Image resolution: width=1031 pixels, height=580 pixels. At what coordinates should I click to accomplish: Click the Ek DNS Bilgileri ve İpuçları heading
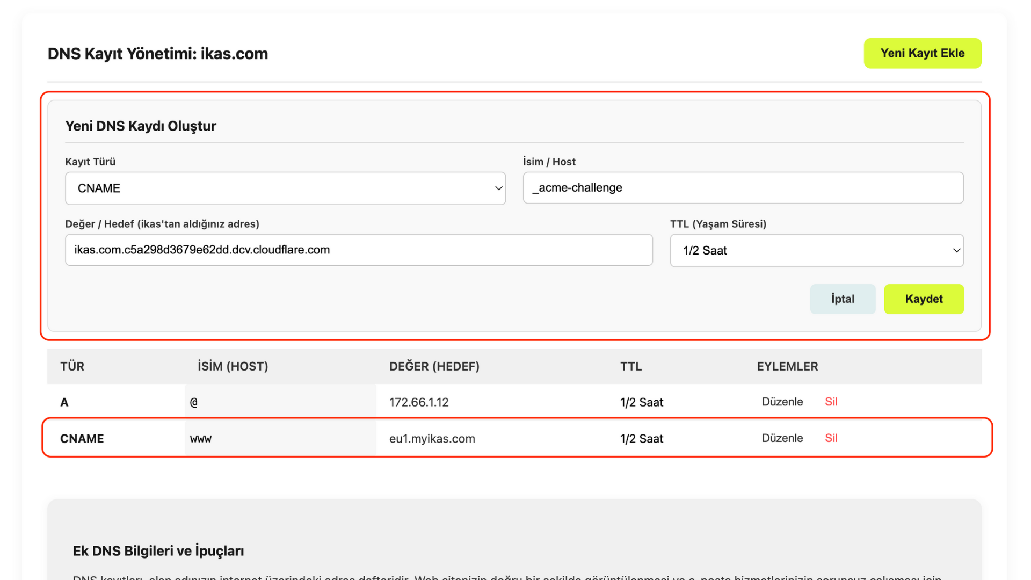coord(158,551)
